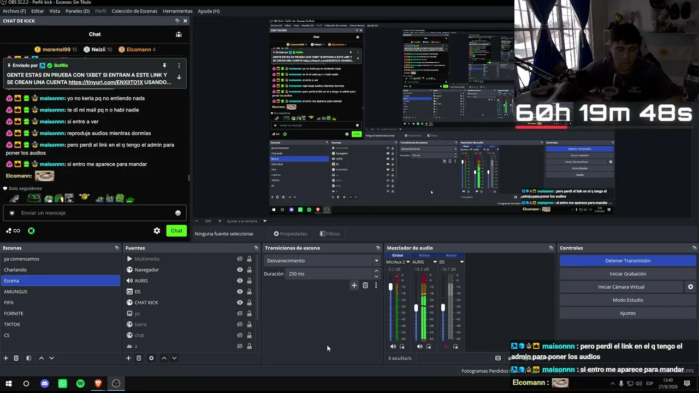The width and height of the screenshot is (699, 393).
Task: Open the Colección de Escenas menu
Action: pos(134,11)
